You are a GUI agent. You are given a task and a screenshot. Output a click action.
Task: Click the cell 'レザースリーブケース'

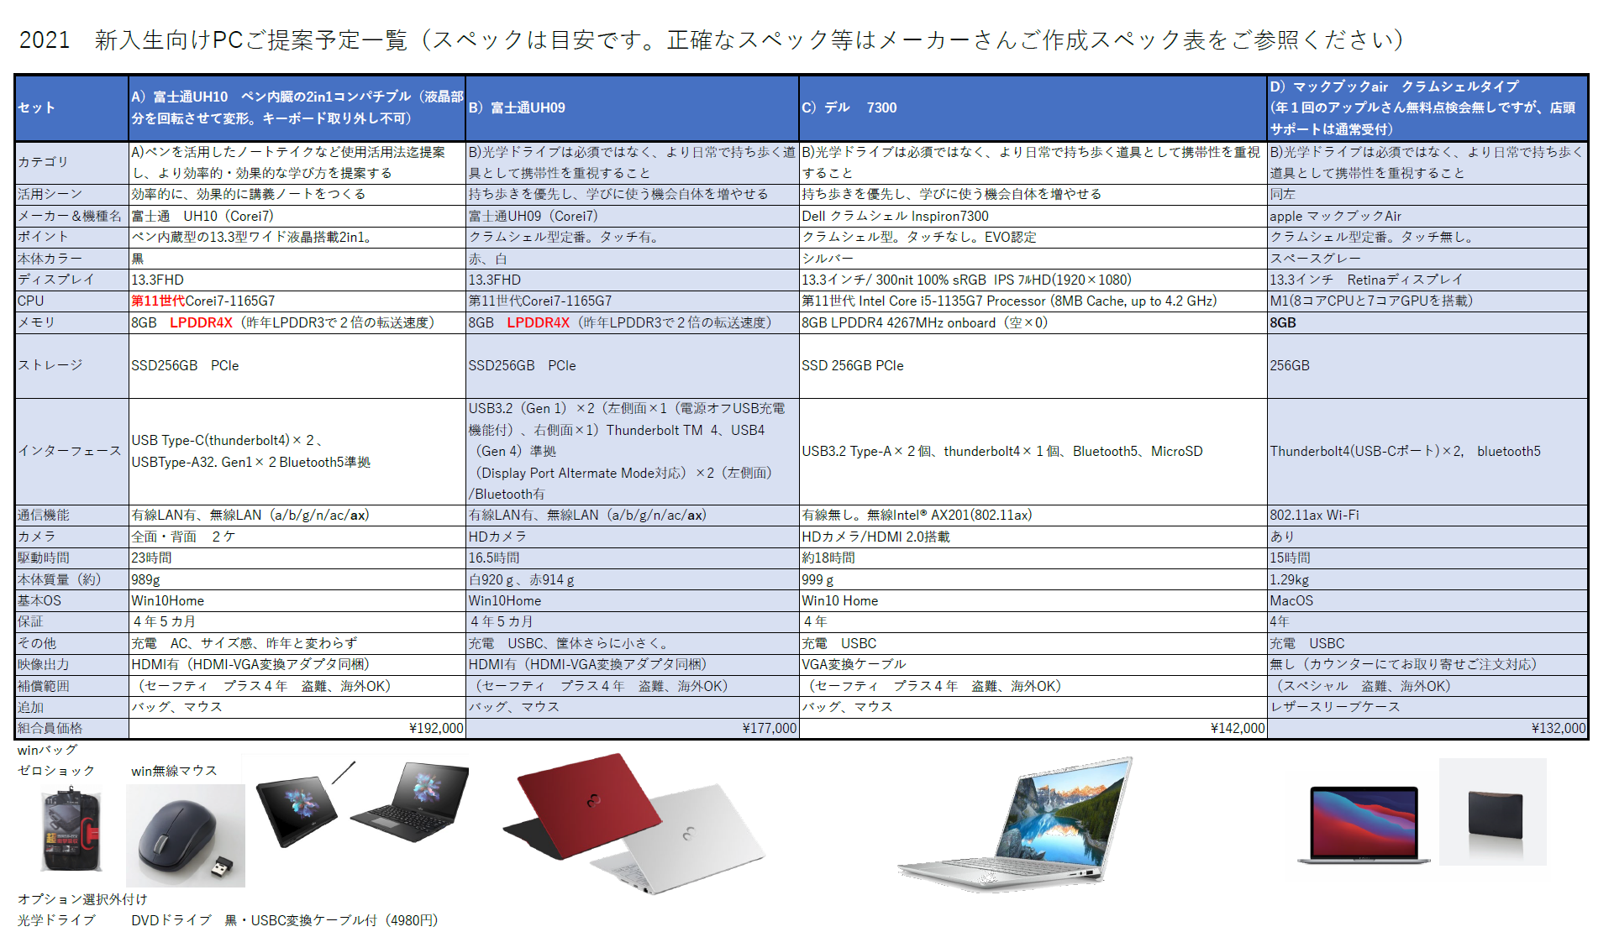(1427, 707)
